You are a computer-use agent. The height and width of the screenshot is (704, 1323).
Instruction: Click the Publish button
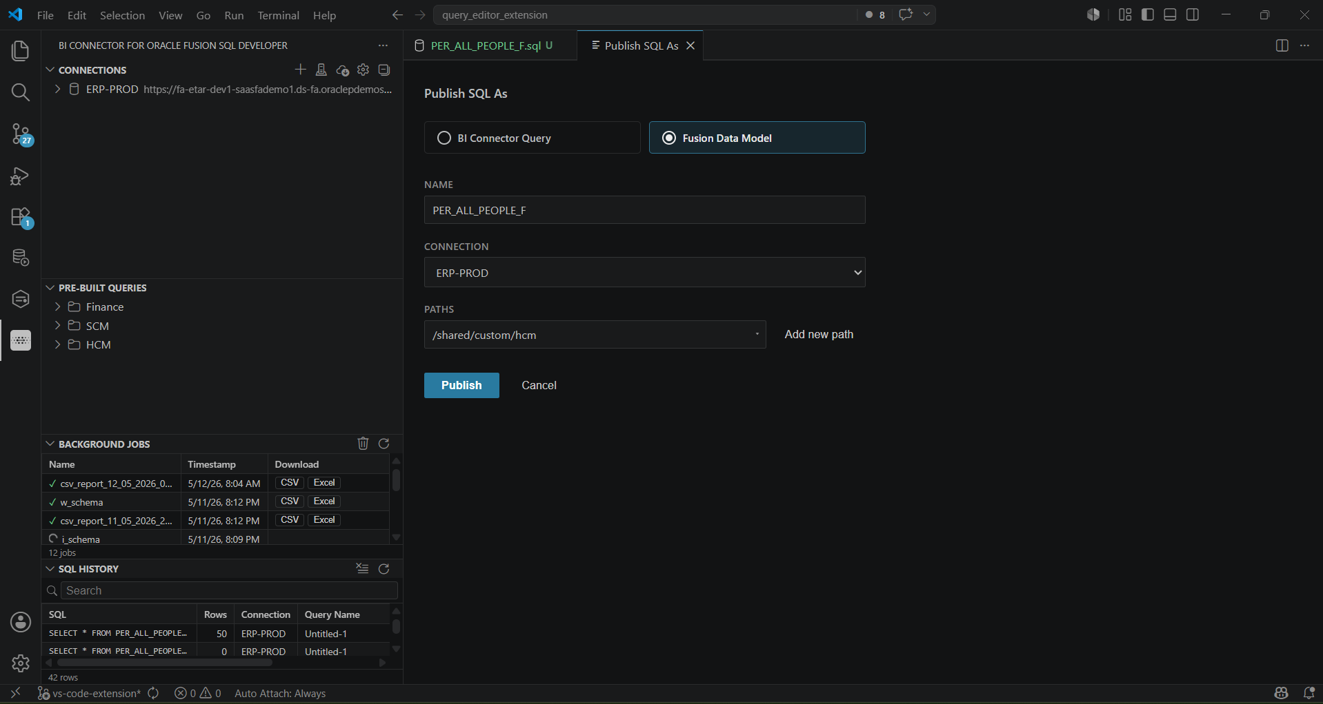coord(461,385)
